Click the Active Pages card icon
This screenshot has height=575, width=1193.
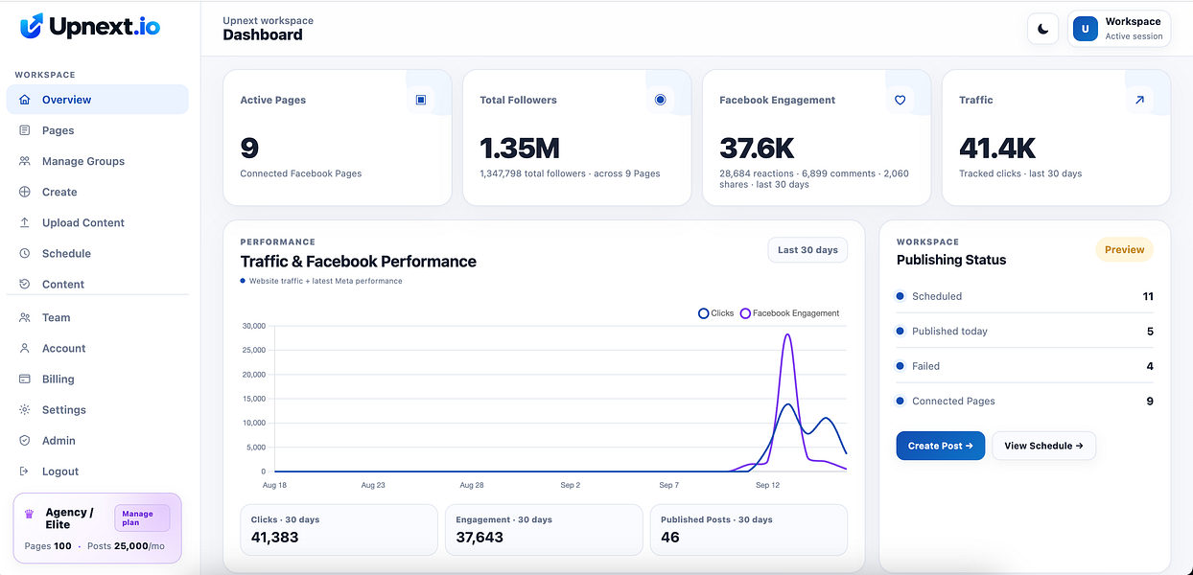(x=421, y=100)
